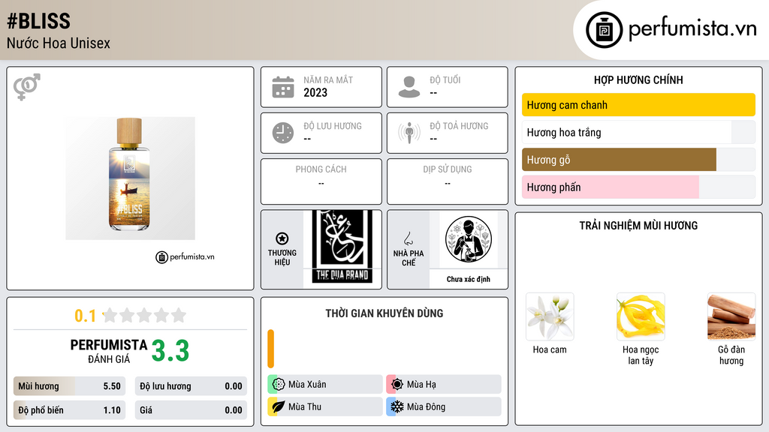
Task: Click the Gỗ đàn hương caption text
Action: pyautogui.click(x=731, y=355)
